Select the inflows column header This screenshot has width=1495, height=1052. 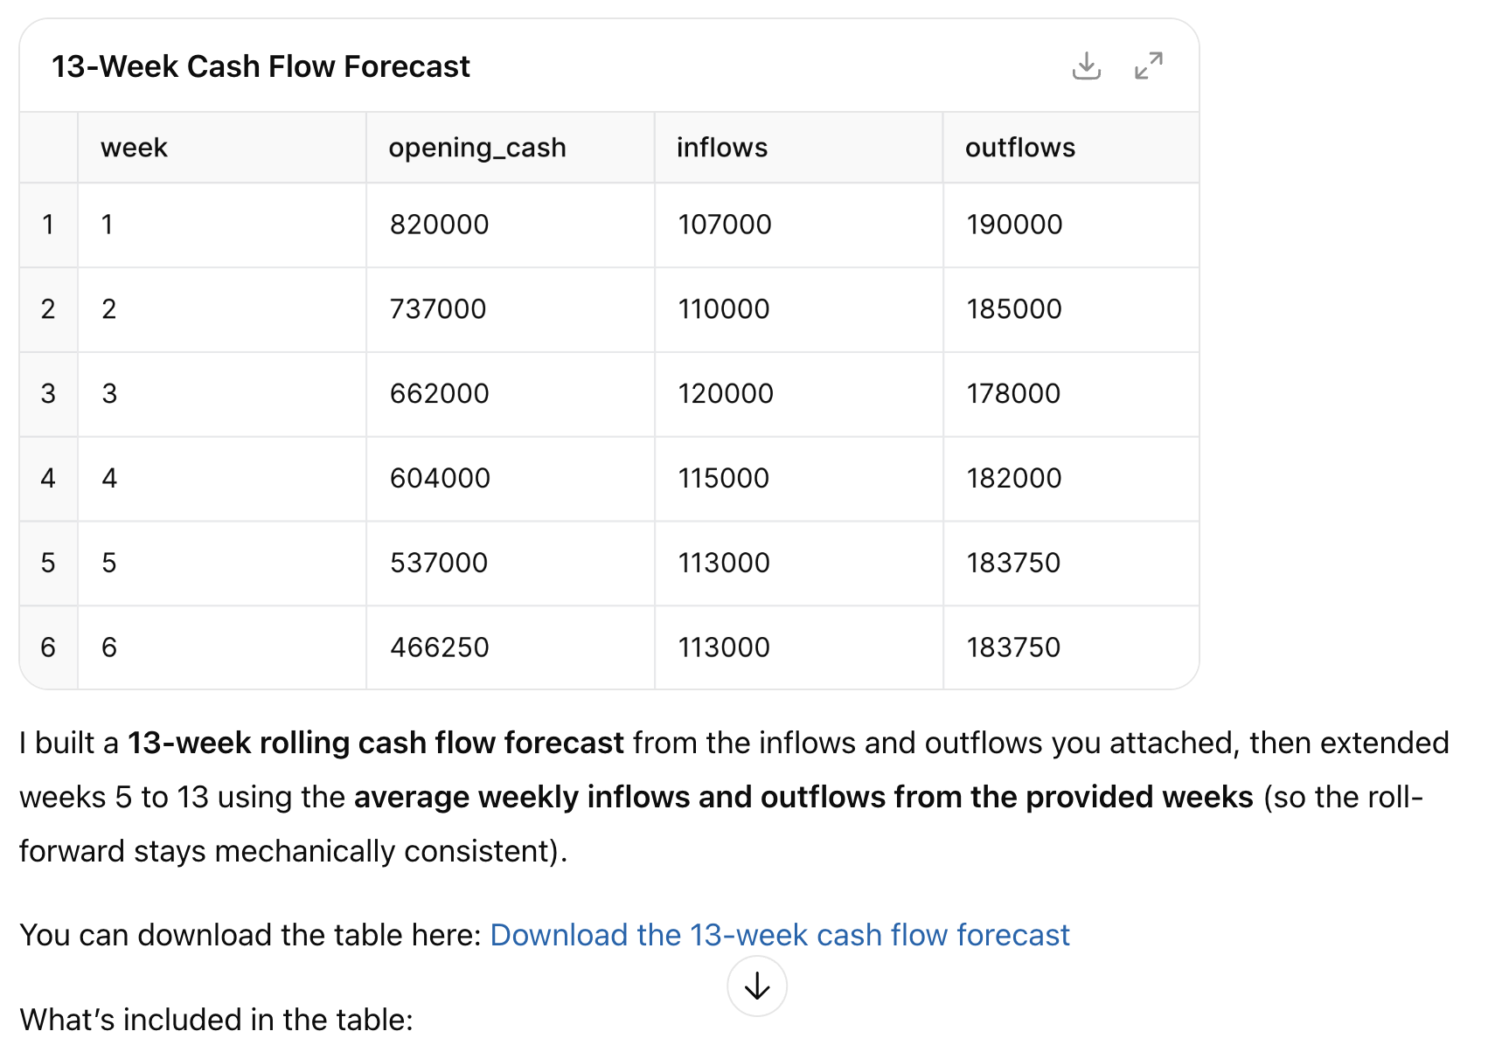[x=722, y=148]
